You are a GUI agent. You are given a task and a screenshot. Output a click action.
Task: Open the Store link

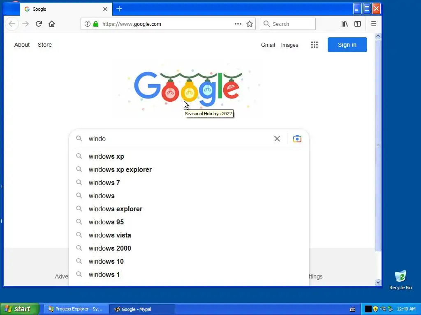pos(44,45)
